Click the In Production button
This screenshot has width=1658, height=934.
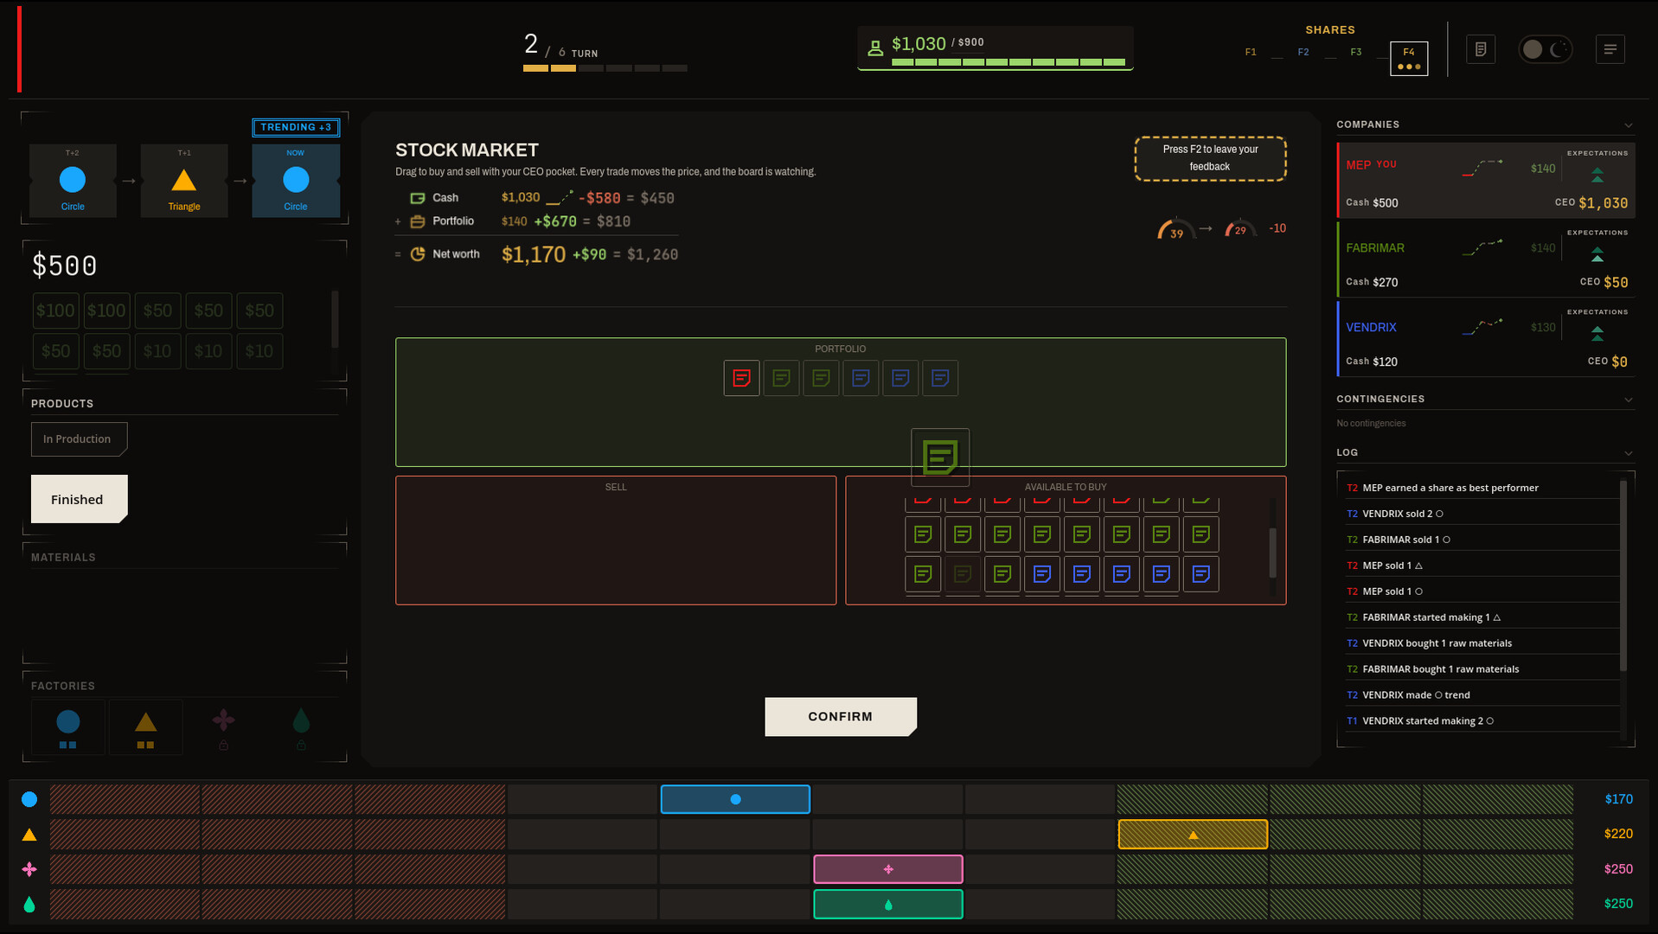click(x=80, y=438)
